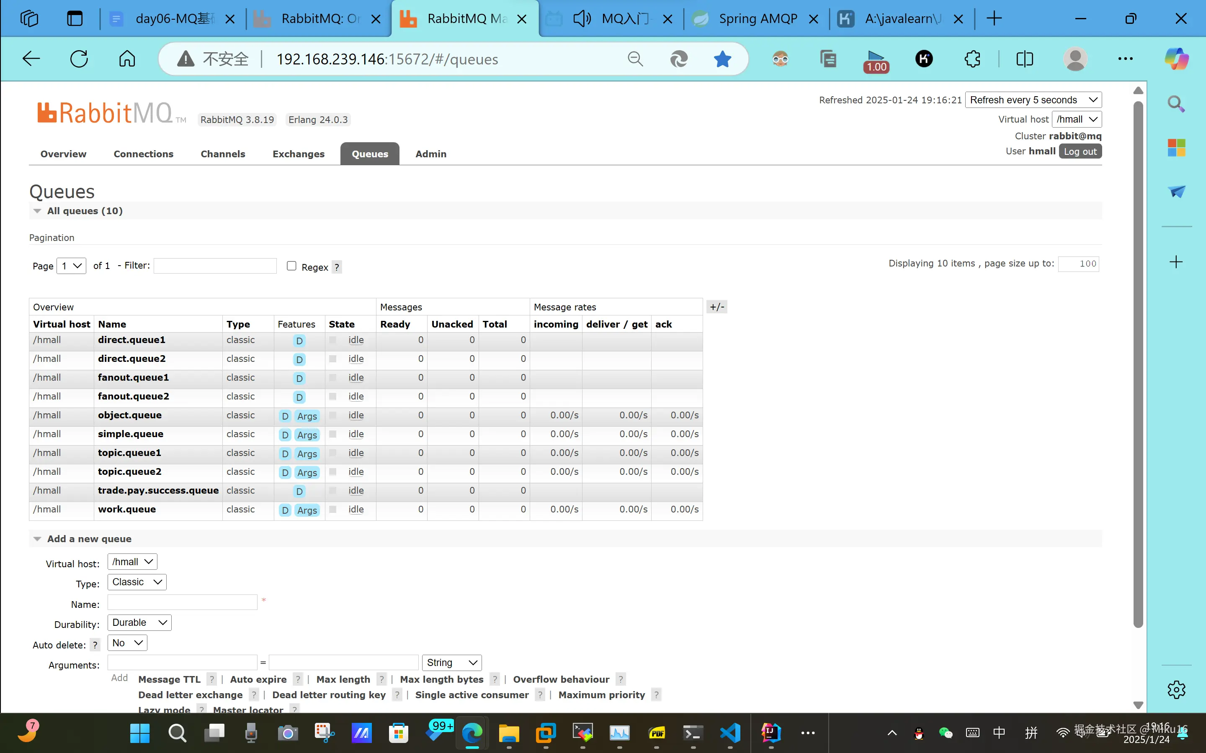1206x753 pixels.
Task: Switch to the Spring AMQP browser tab
Action: [x=757, y=19]
